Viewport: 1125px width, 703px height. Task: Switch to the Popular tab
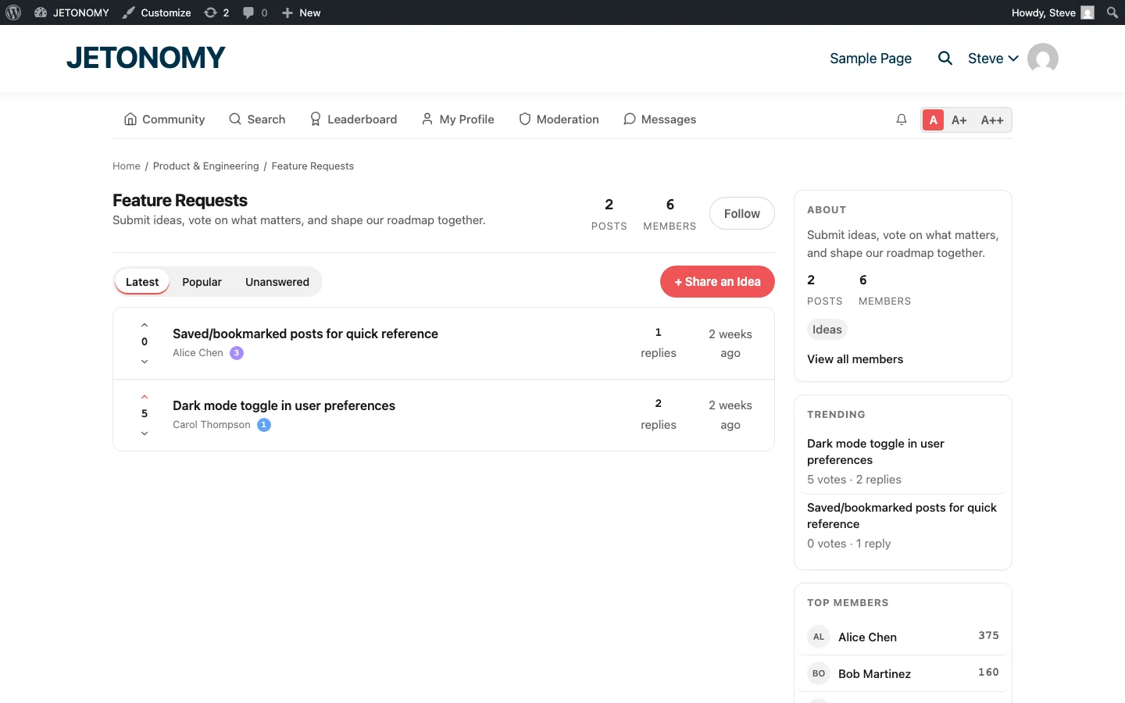point(202,281)
